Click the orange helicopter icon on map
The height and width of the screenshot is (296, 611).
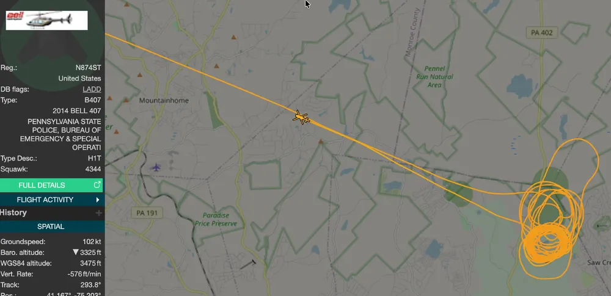pyautogui.click(x=301, y=117)
